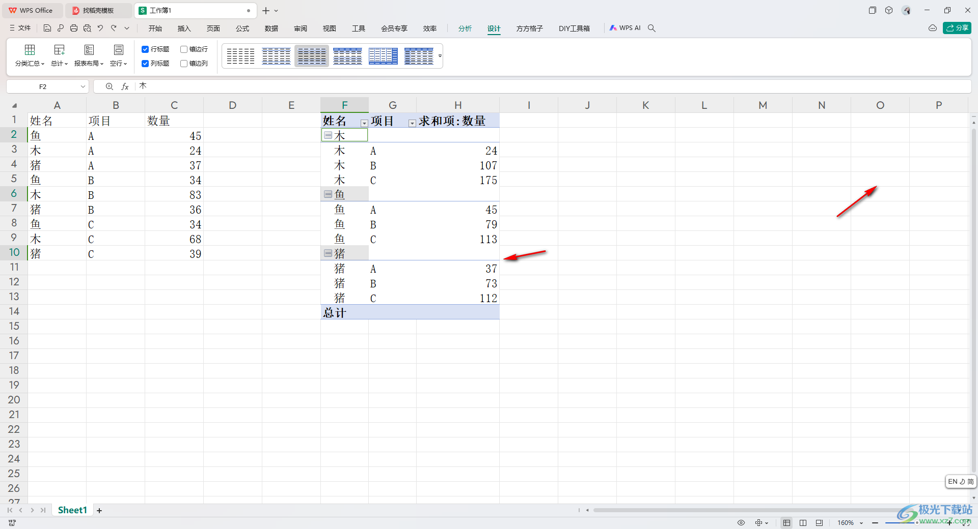Uncheck the 行标题 row headers checkbox
The height and width of the screenshot is (529, 978).
click(x=145, y=49)
